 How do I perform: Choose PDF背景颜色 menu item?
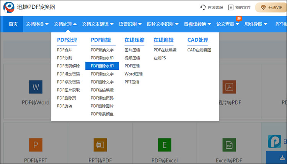point(102,114)
